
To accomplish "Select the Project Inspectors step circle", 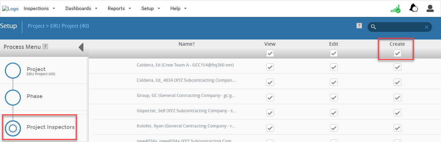I will click(13, 128).
